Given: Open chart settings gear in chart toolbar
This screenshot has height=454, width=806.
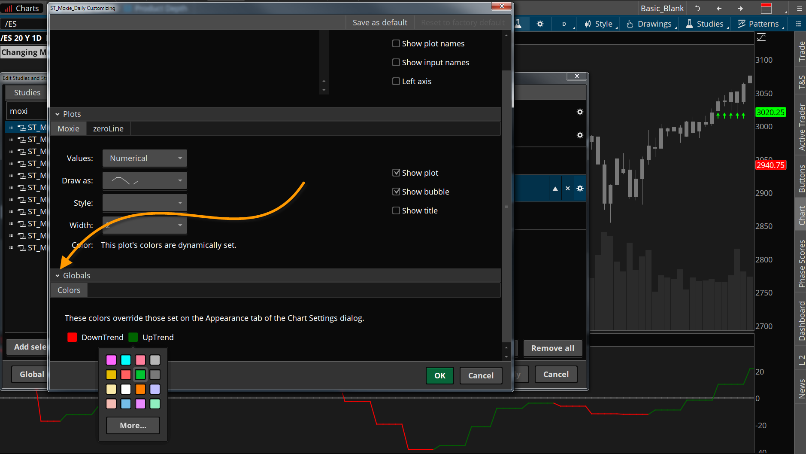Looking at the screenshot, I should 540,24.
